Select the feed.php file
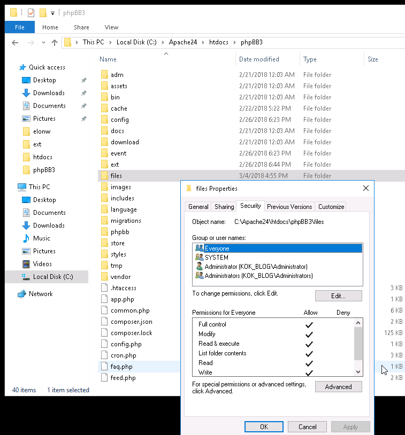 [123, 378]
